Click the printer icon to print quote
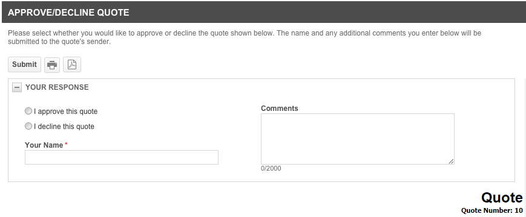The height and width of the screenshot is (217, 526). pyautogui.click(x=52, y=64)
